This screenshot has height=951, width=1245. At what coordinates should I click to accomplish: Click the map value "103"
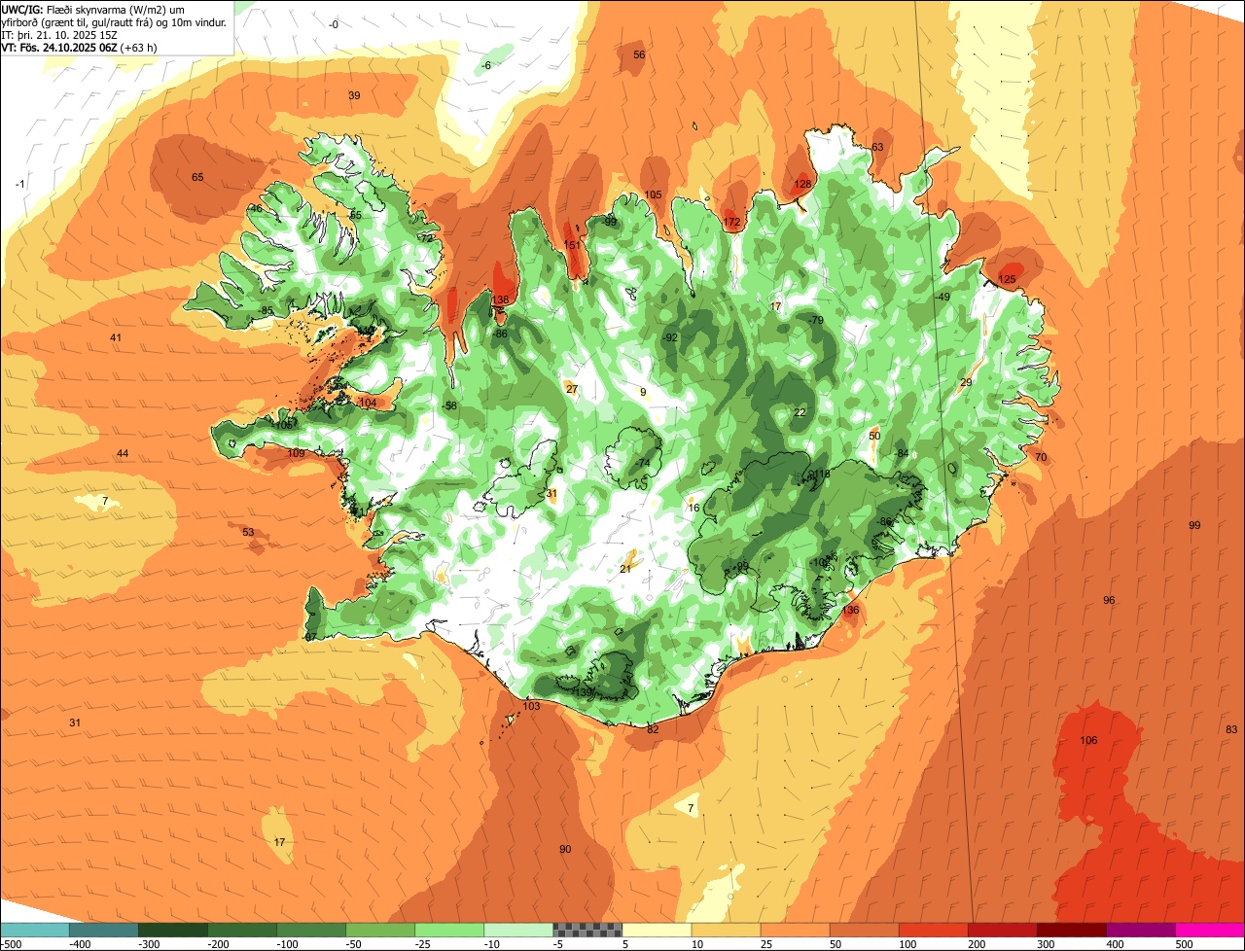coord(531,706)
